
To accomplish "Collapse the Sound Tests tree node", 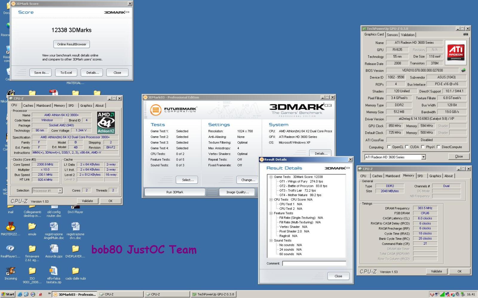I will (271, 240).
